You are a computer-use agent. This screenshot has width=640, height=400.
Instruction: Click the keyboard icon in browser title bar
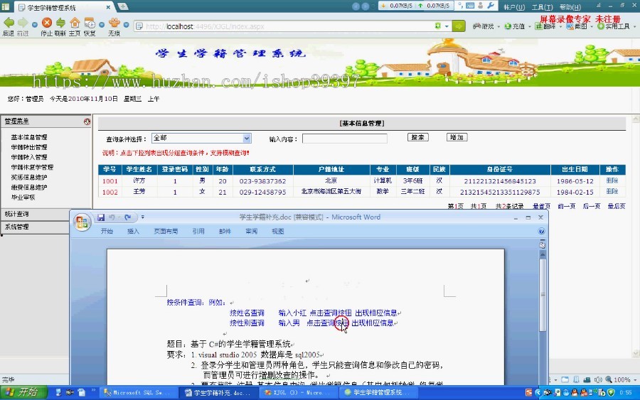click(x=470, y=6)
